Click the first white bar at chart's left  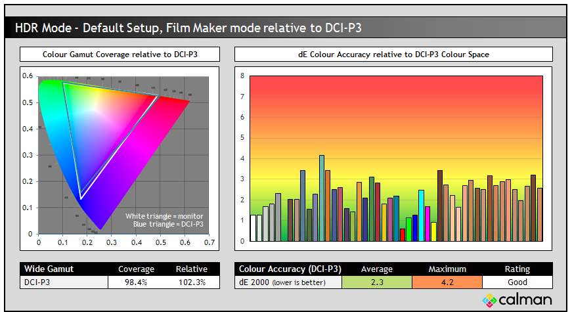(x=253, y=227)
